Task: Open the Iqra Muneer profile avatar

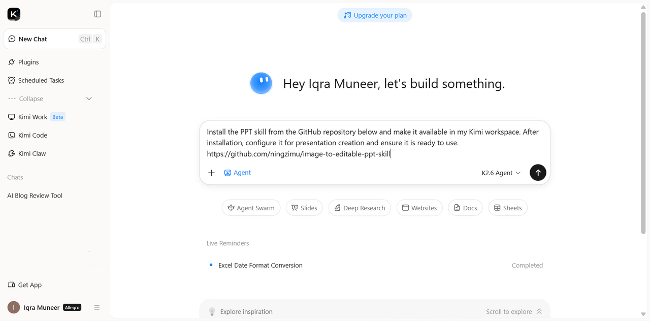Action: (x=14, y=307)
